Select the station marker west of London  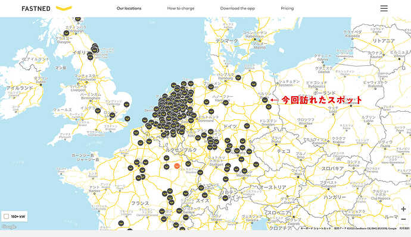click(98, 110)
